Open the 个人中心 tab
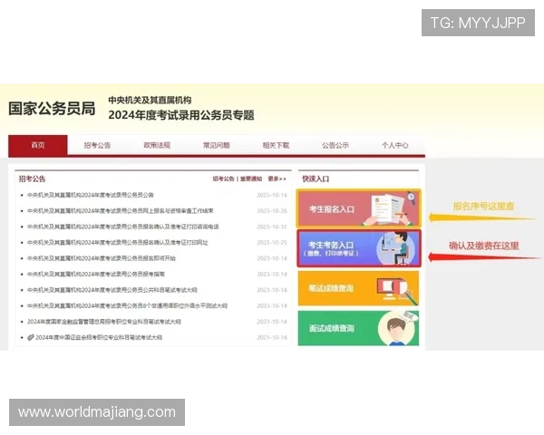The height and width of the screenshot is (435, 544). 394,145
